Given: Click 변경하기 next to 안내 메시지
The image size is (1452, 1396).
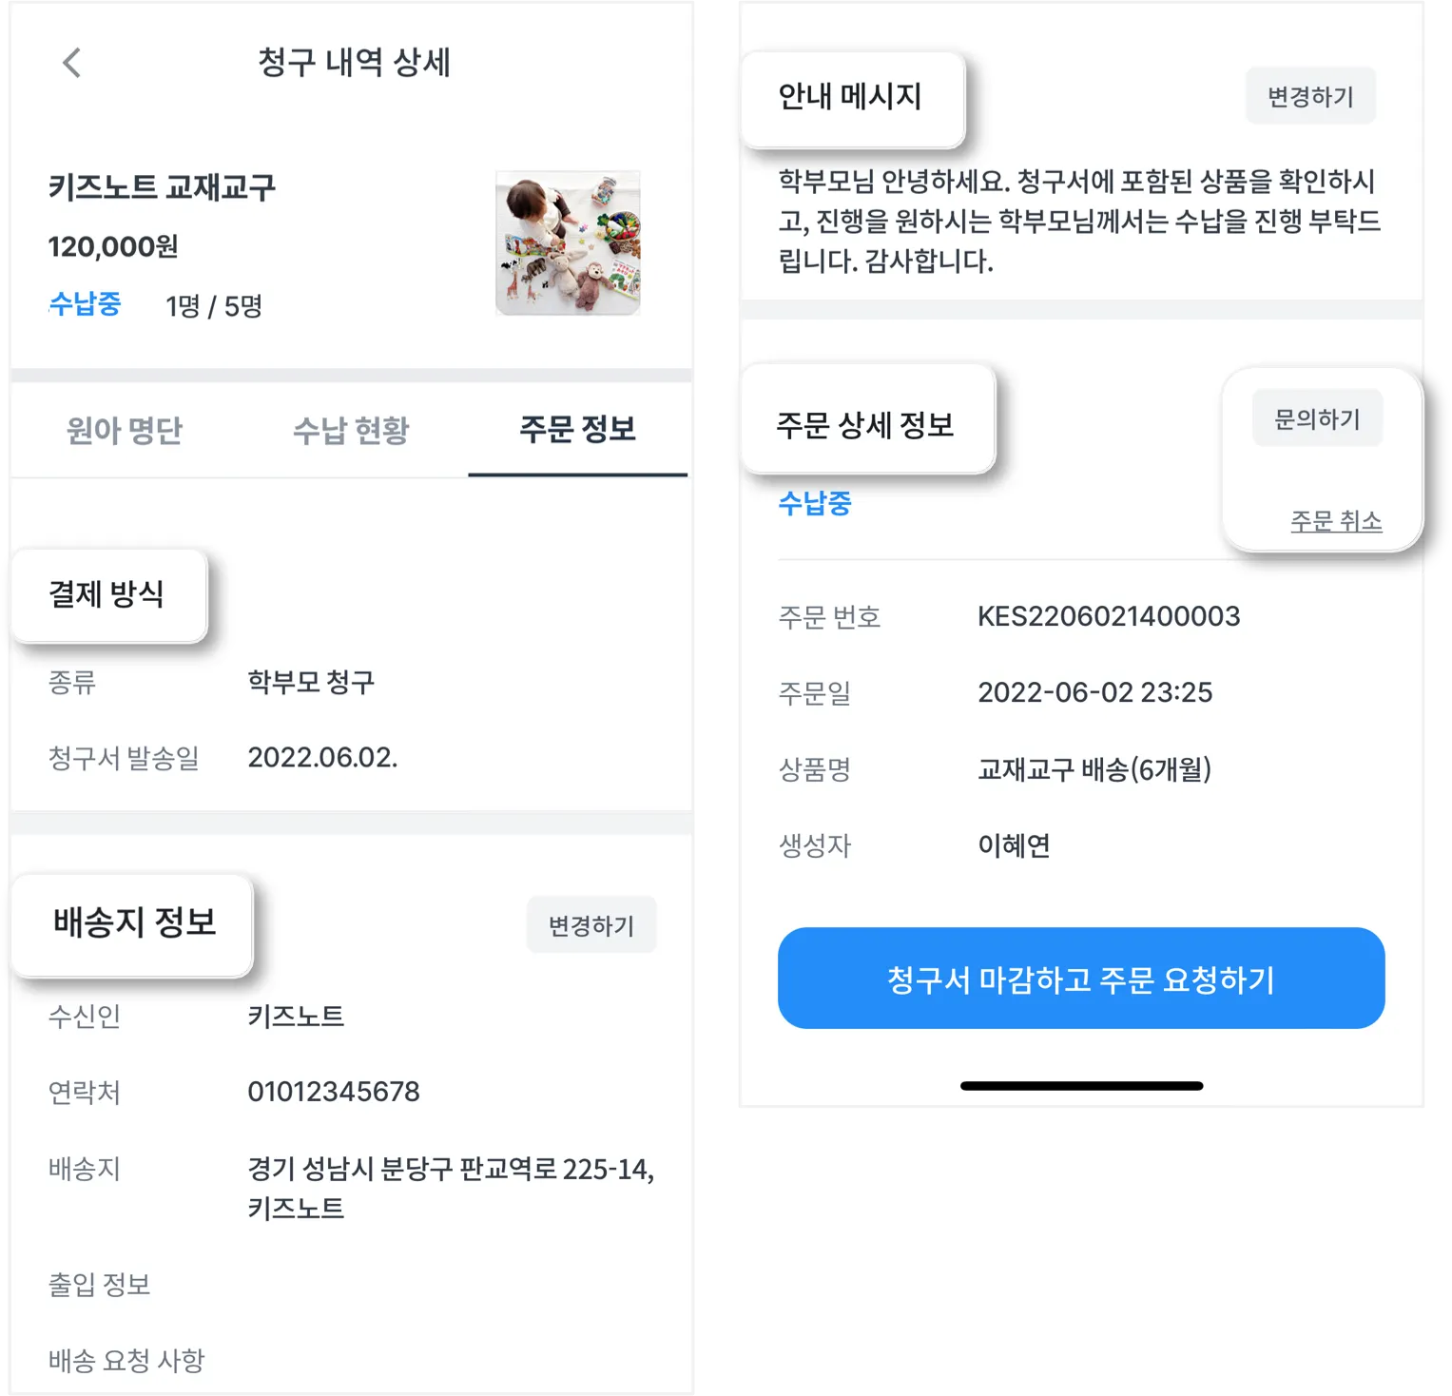Looking at the screenshot, I should point(1310,96).
